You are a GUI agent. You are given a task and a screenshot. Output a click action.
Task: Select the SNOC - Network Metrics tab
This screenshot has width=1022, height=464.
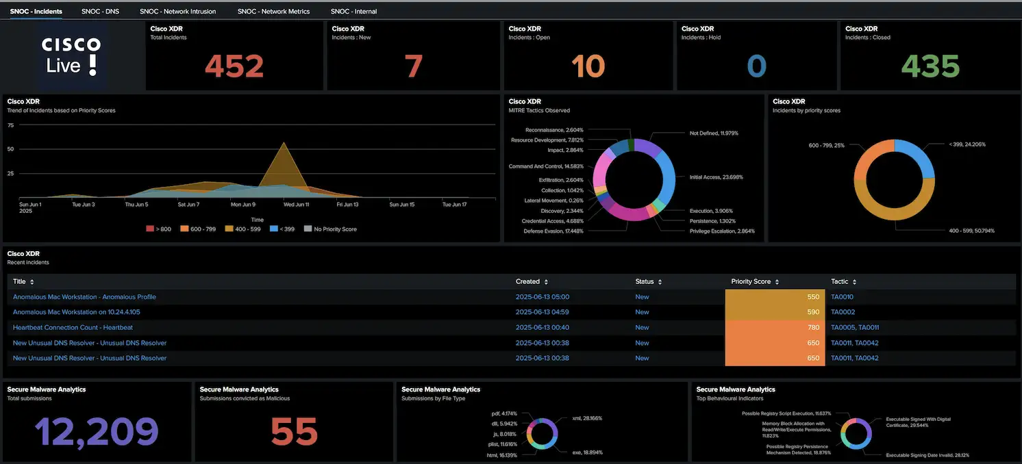pos(273,12)
